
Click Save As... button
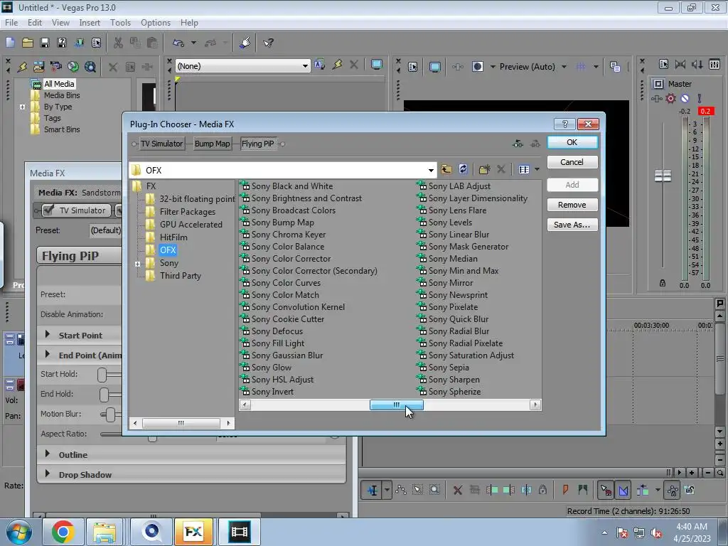tap(572, 225)
